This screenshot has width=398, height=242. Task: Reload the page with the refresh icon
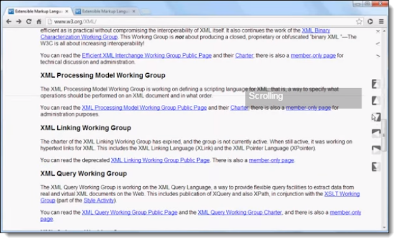coord(29,22)
